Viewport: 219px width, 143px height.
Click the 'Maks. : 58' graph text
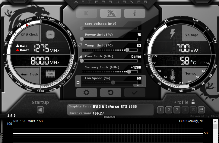(x=35, y=121)
